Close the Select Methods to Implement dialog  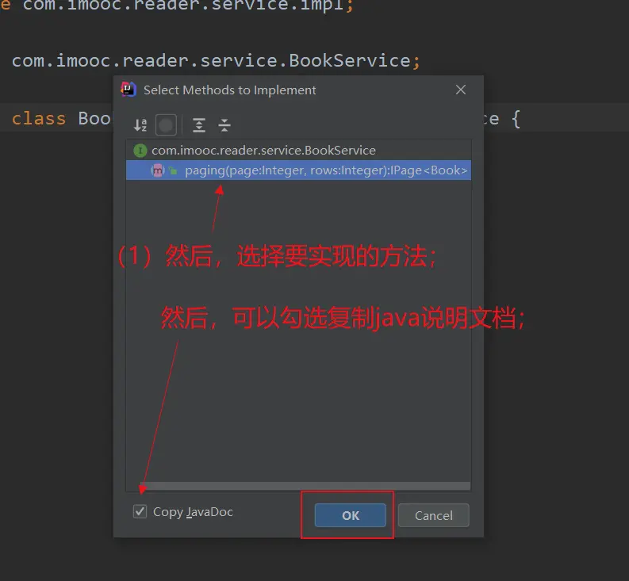pyautogui.click(x=461, y=90)
